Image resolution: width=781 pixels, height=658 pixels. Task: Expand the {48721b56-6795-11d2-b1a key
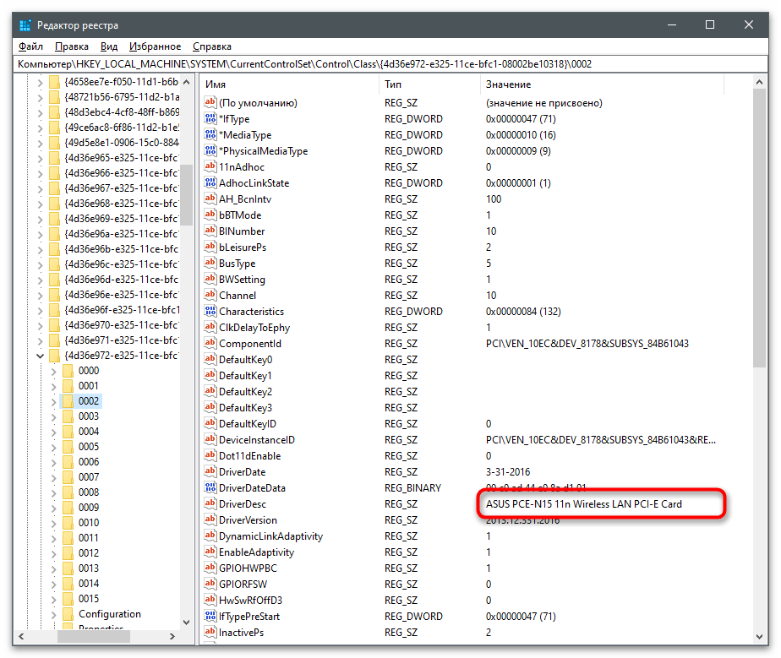coord(41,97)
